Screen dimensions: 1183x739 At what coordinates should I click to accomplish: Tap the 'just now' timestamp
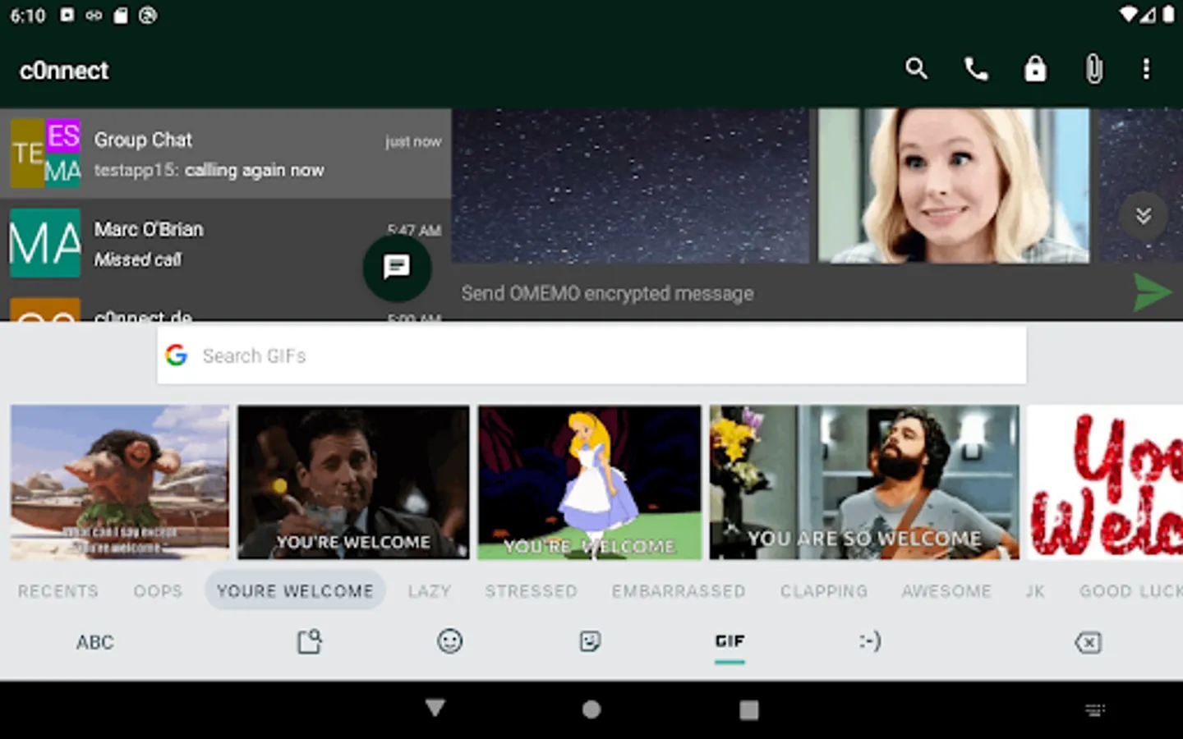point(413,141)
